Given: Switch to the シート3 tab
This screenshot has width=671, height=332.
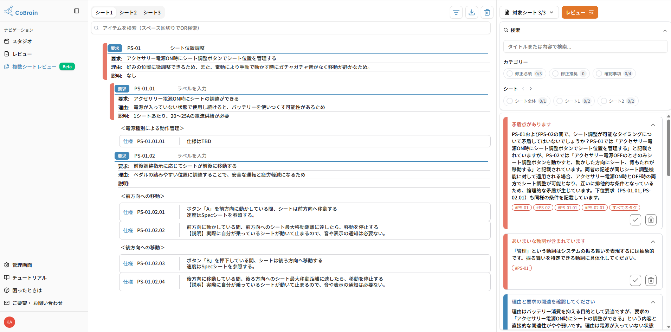Looking at the screenshot, I should pos(151,12).
